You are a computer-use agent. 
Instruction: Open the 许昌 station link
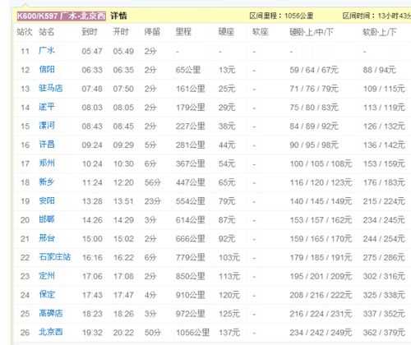tap(47, 145)
